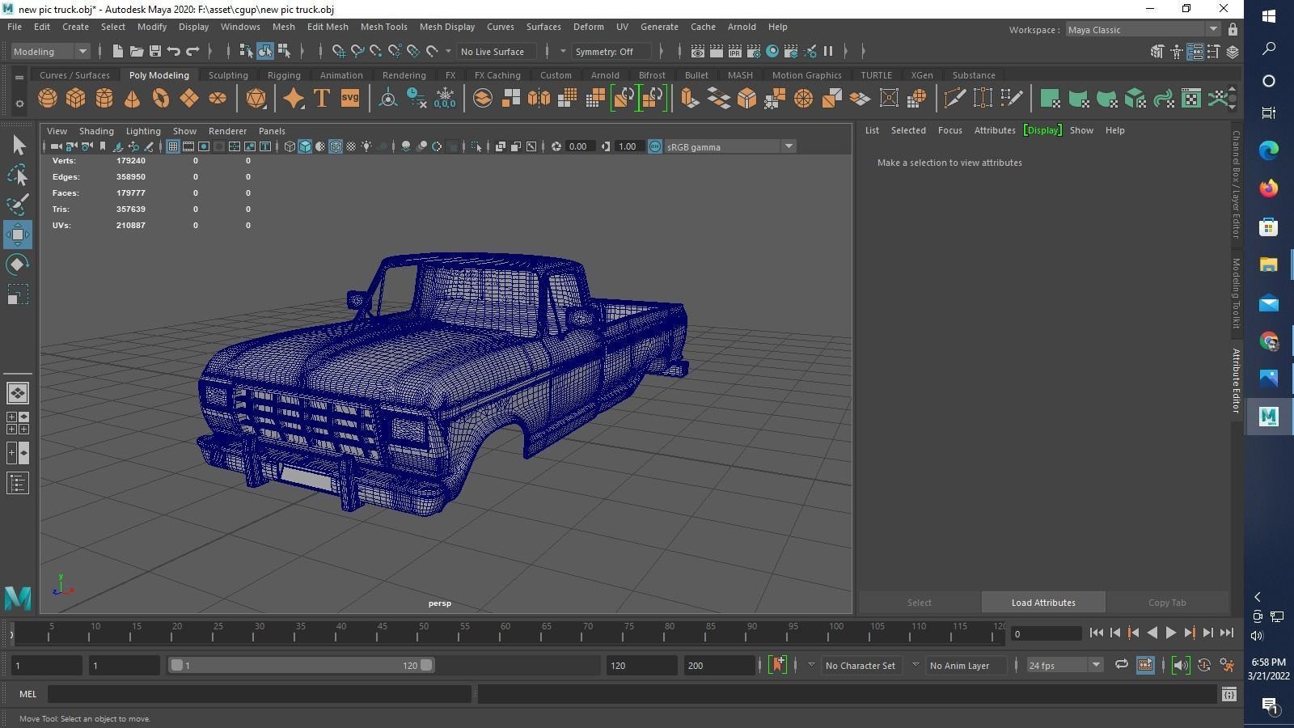This screenshot has width=1294, height=728.
Task: Click the polygon Type text tool
Action: [x=321, y=98]
